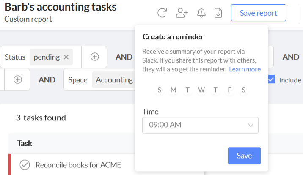Select Friday reminder day
The width and height of the screenshot is (303, 175).
click(x=229, y=90)
